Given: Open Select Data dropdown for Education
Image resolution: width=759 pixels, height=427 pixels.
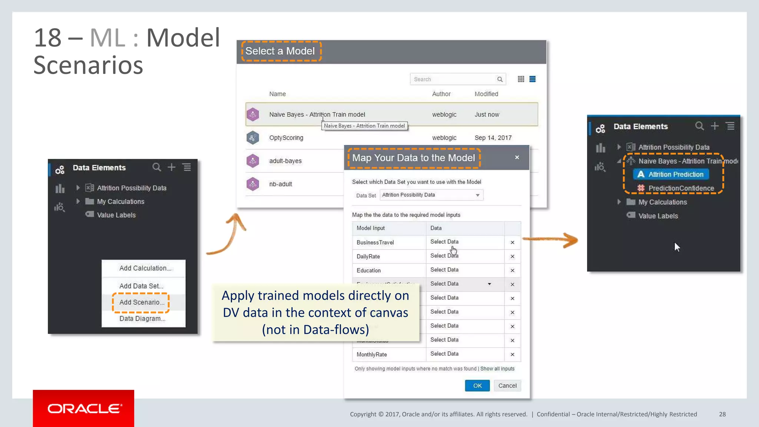Looking at the screenshot, I should coord(465,270).
